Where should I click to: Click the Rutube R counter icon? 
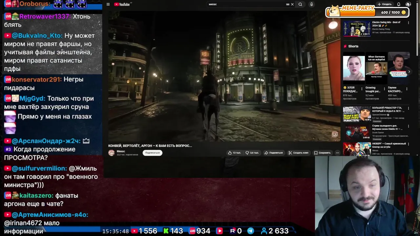(x=233, y=231)
